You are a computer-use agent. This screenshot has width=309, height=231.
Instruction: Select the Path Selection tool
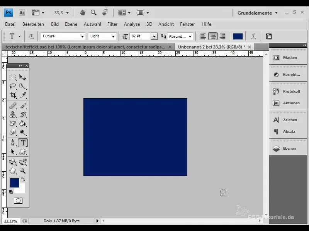coord(13,151)
